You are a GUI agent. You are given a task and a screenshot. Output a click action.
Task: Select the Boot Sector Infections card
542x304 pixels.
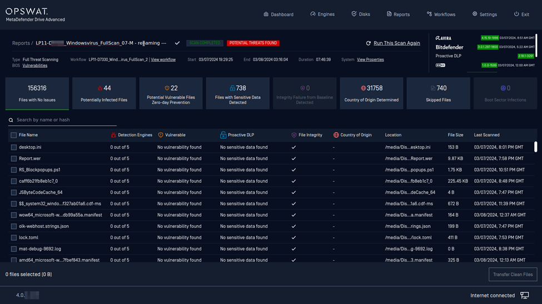(x=505, y=93)
